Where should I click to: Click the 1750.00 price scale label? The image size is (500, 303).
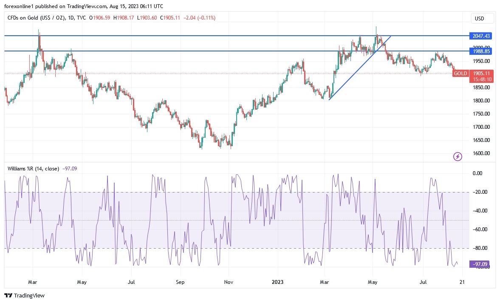(x=481, y=114)
